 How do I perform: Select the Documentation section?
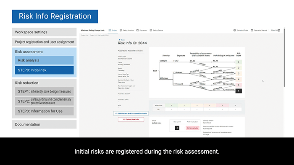[x=44, y=124]
